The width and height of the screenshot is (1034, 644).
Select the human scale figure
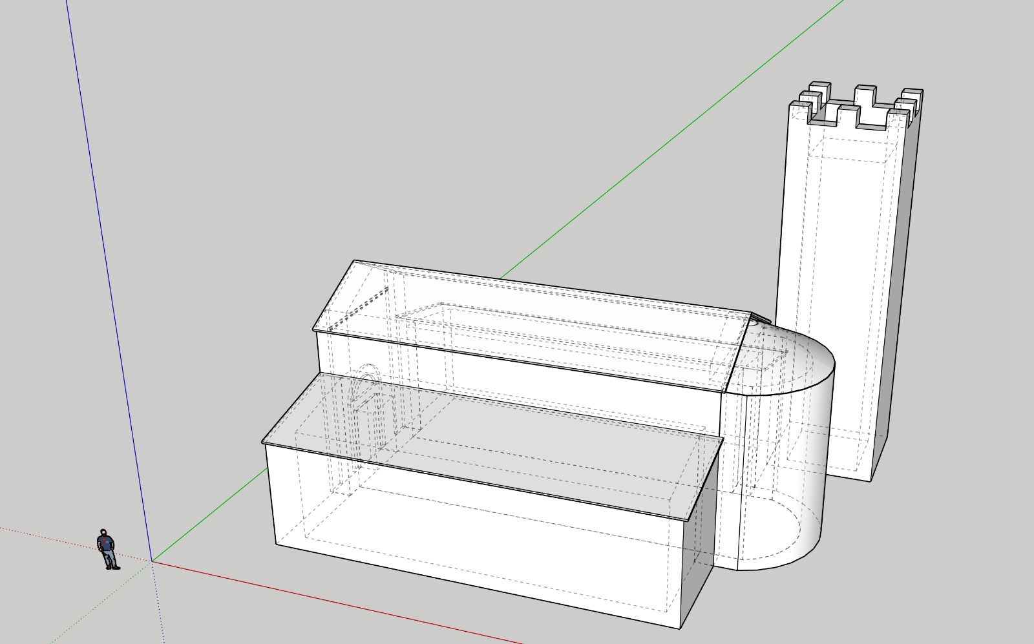107,550
